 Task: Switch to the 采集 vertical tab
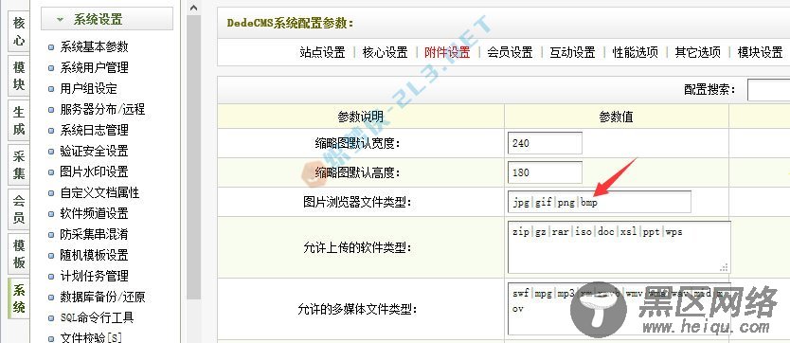pyautogui.click(x=19, y=164)
